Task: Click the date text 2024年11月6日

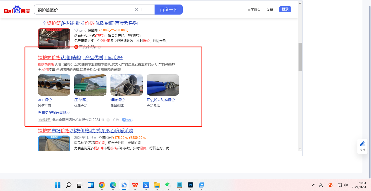Action: tap(85, 138)
